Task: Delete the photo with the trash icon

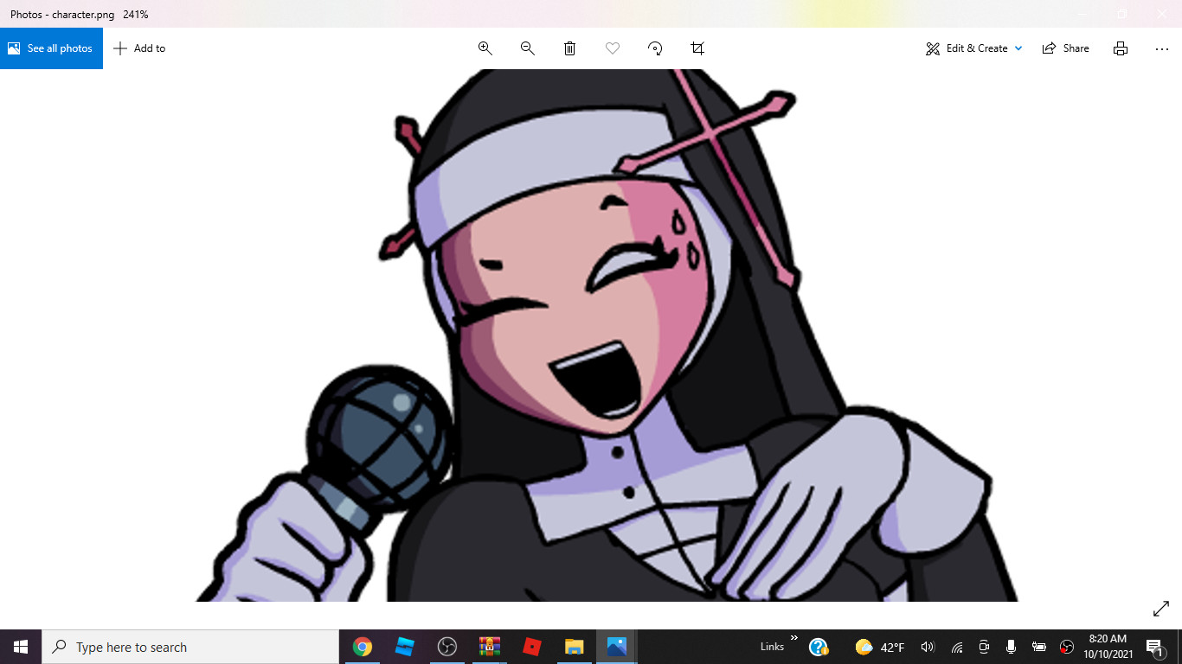Action: 570,48
